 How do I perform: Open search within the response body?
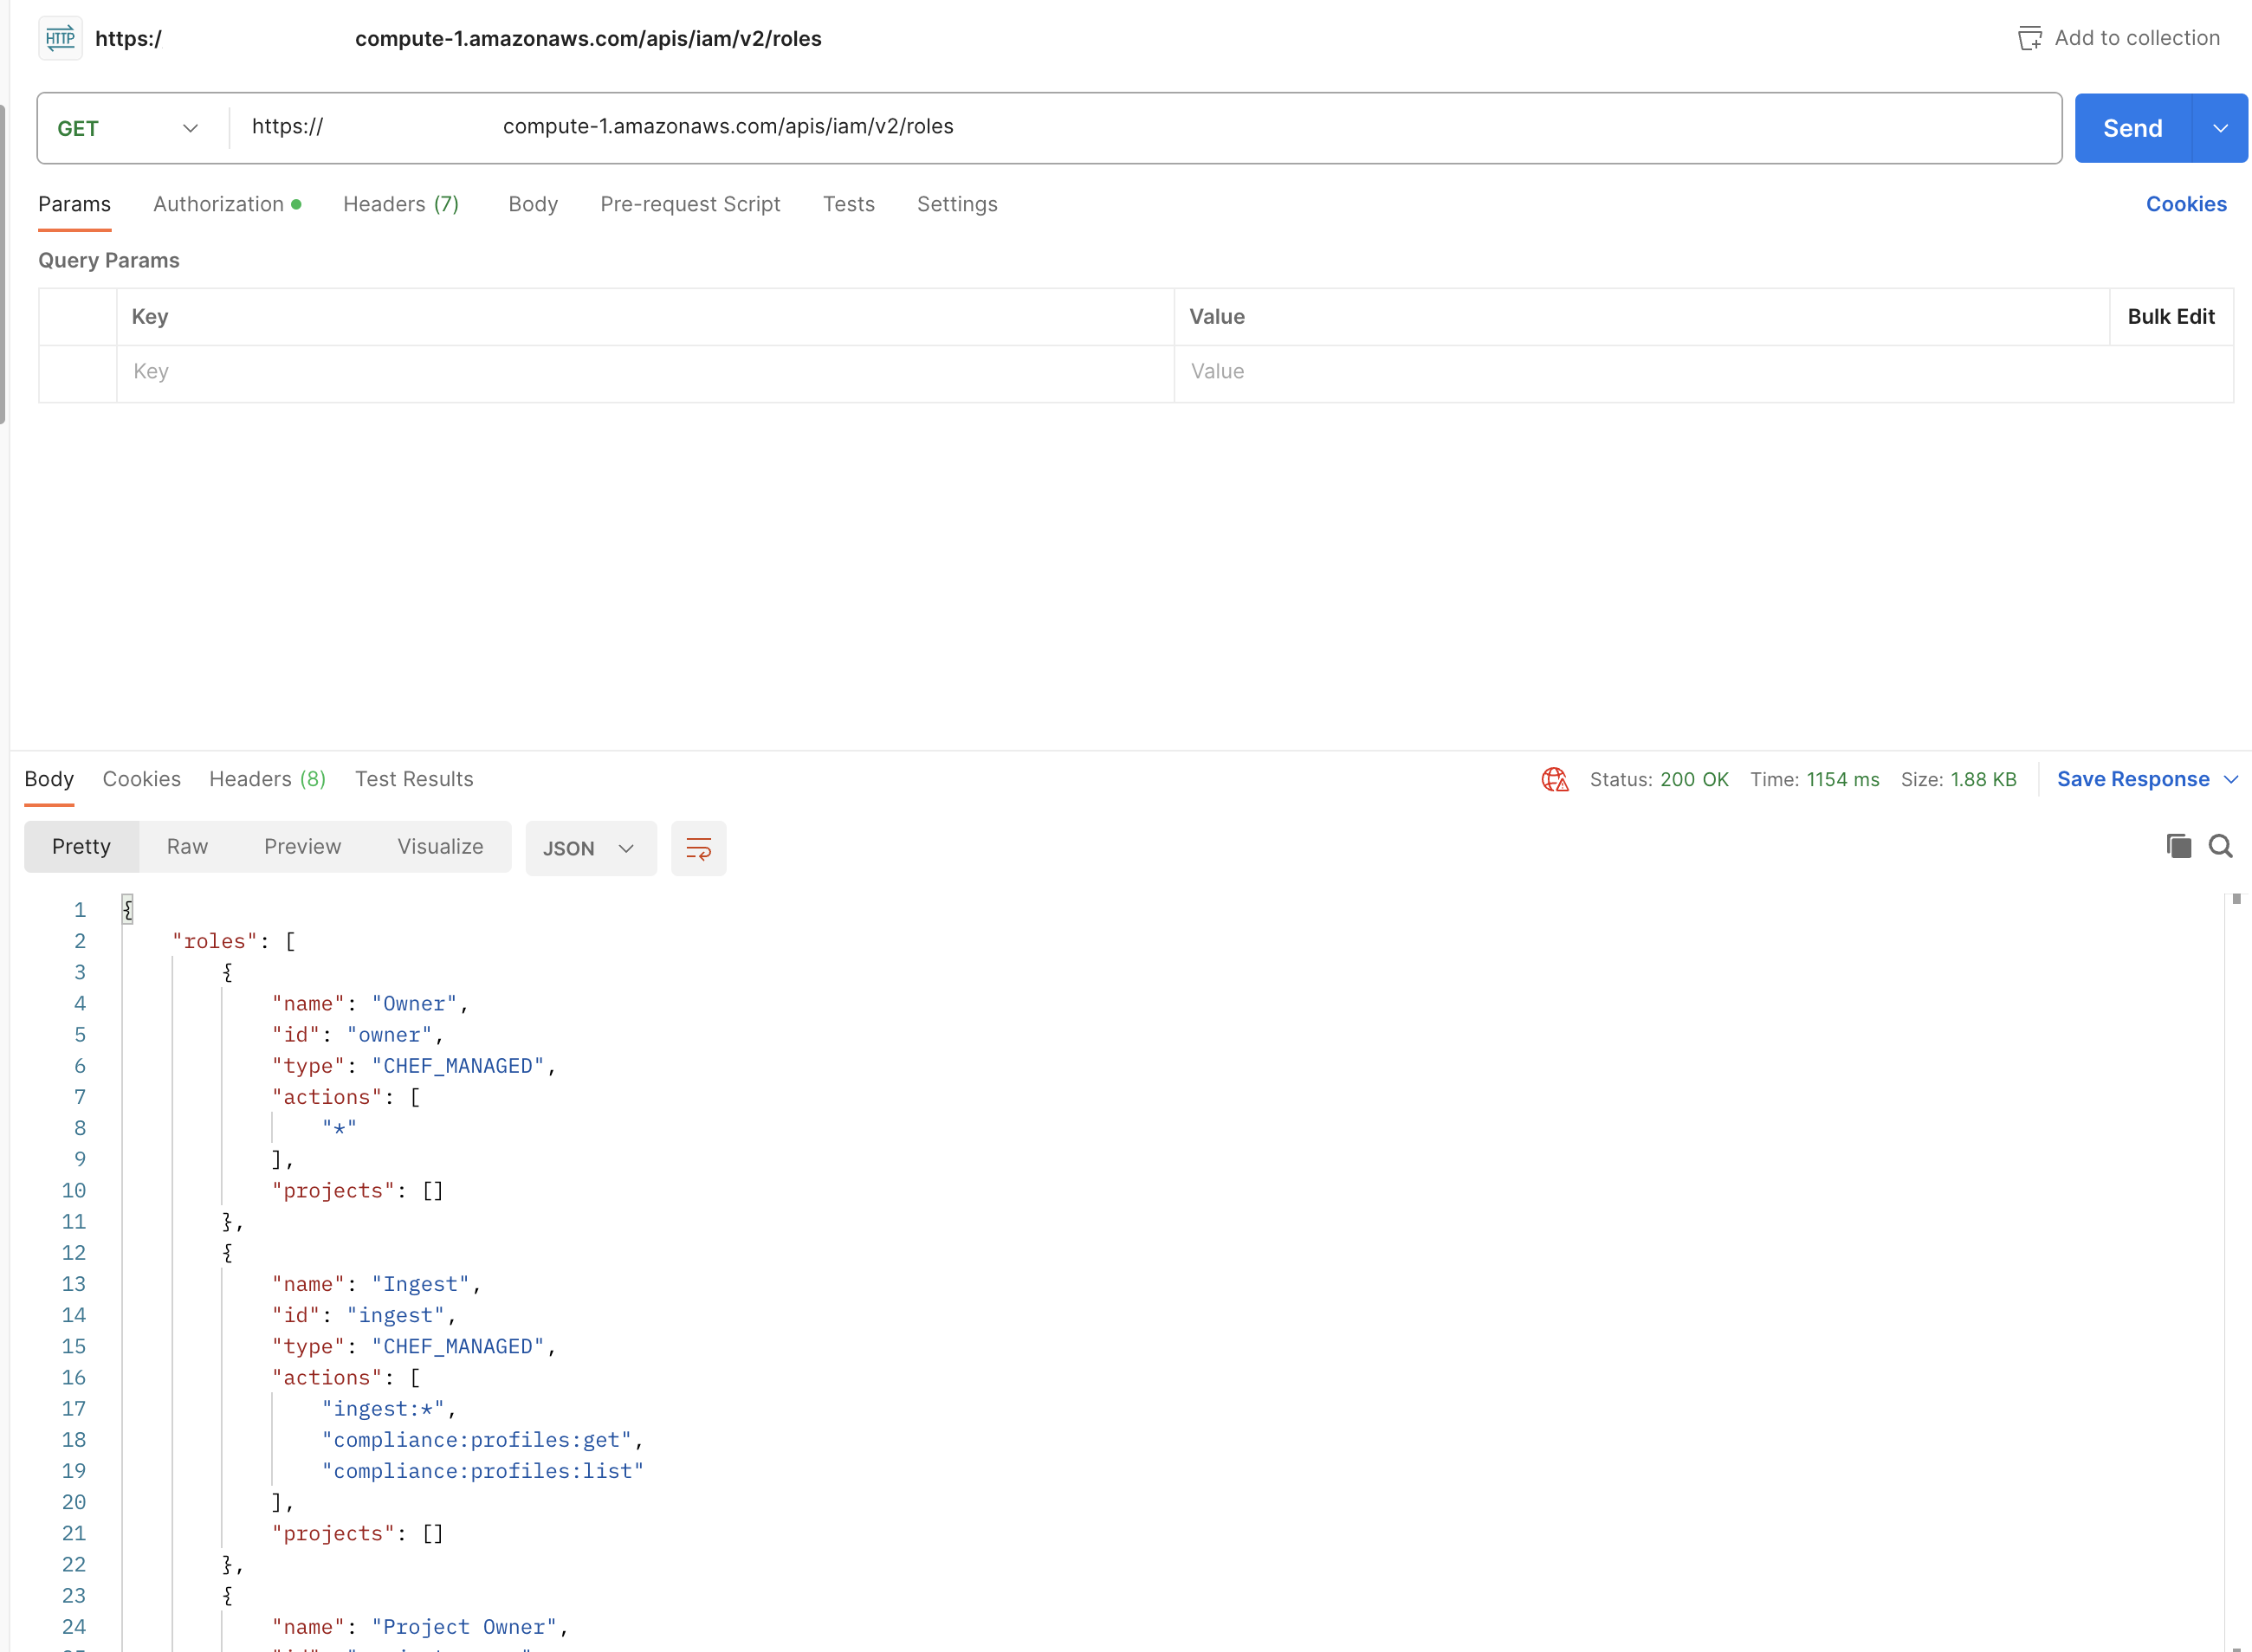click(x=2221, y=845)
